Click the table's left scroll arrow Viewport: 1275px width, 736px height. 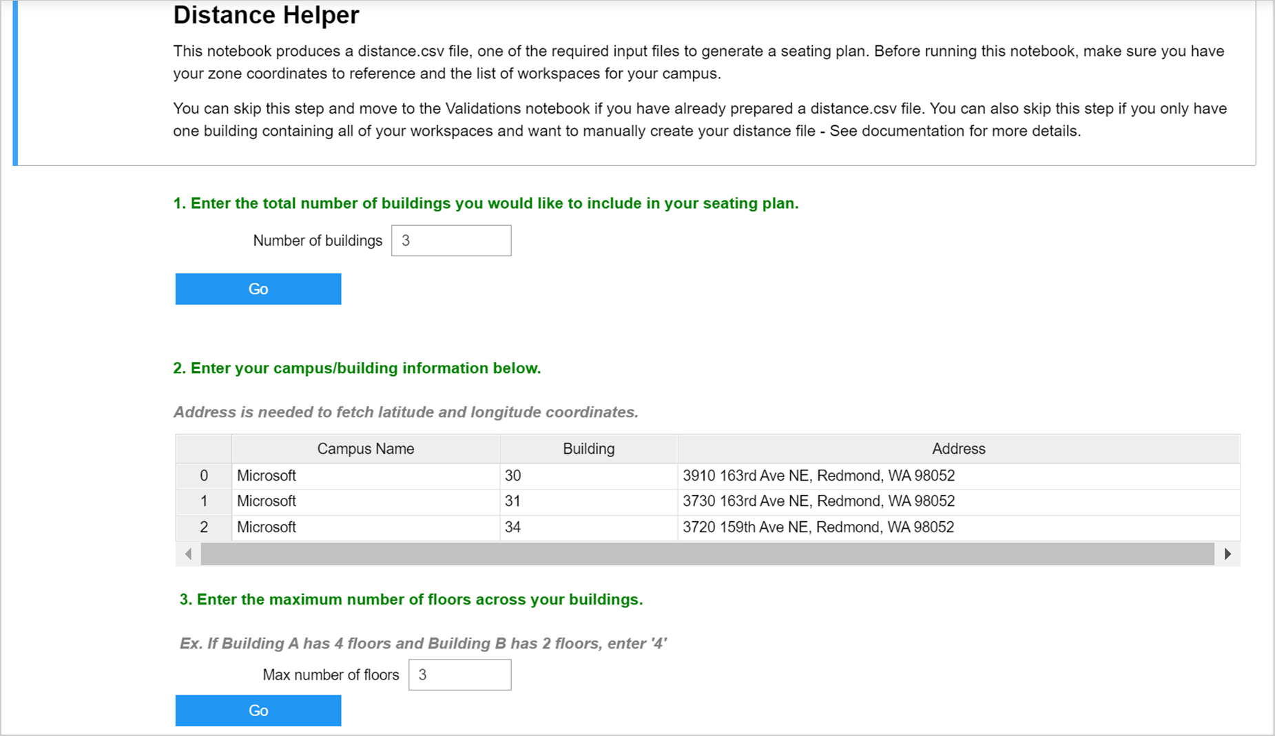[189, 554]
